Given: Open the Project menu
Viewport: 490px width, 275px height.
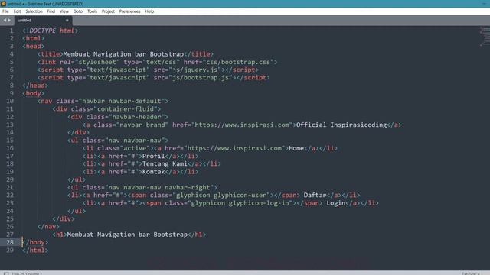Looking at the screenshot, I should pyautogui.click(x=108, y=11).
